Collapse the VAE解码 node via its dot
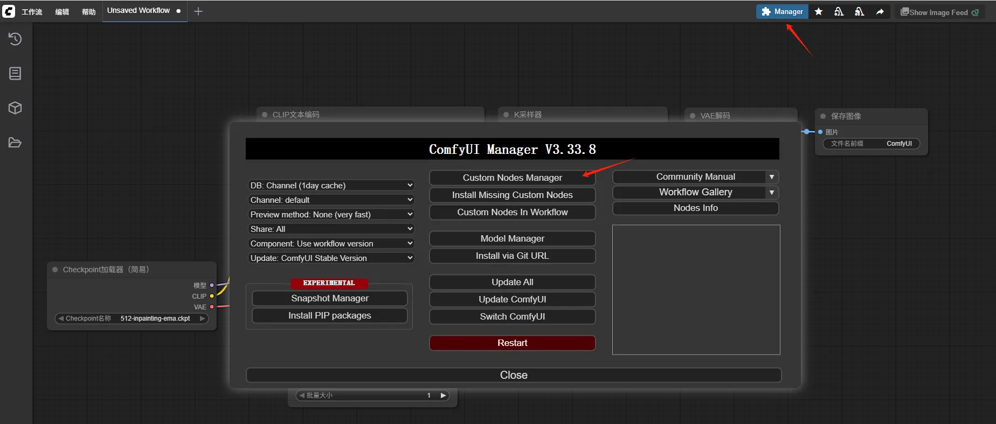 [x=693, y=116]
